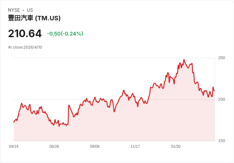Screen dimensions: 234x163
Task: Click the stock title 豐田汽車 (TM.US)
Action: [x=34, y=18]
